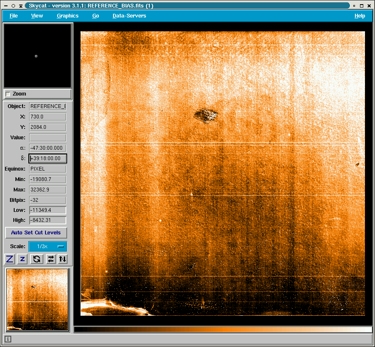The image size is (375, 347).
Task: Close the Skycat window
Action: pyautogui.click(x=369, y=6)
